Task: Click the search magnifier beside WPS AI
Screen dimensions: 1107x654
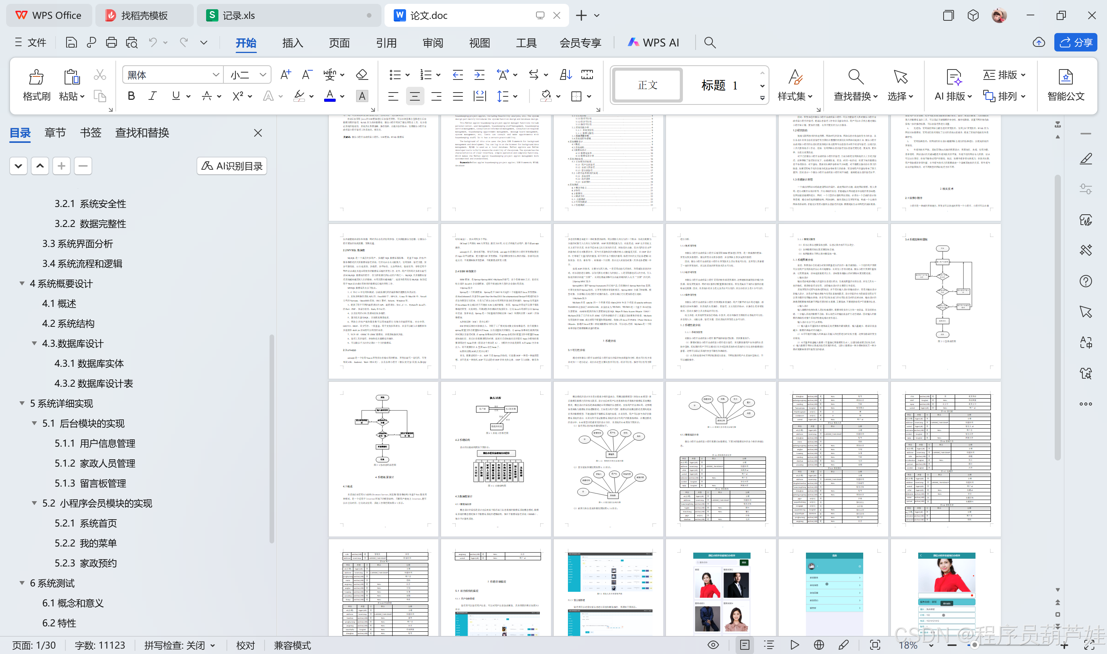Action: pos(709,42)
